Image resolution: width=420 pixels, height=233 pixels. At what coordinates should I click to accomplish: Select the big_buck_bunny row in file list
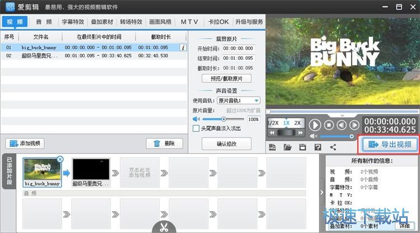[x=94, y=47]
